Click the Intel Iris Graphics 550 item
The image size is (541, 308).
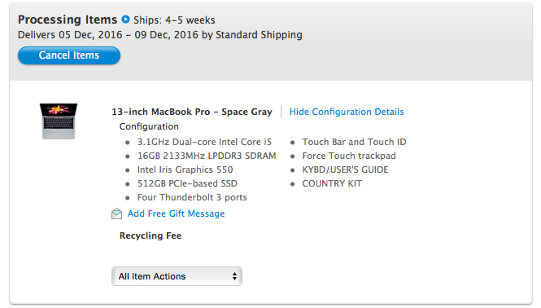coord(185,169)
